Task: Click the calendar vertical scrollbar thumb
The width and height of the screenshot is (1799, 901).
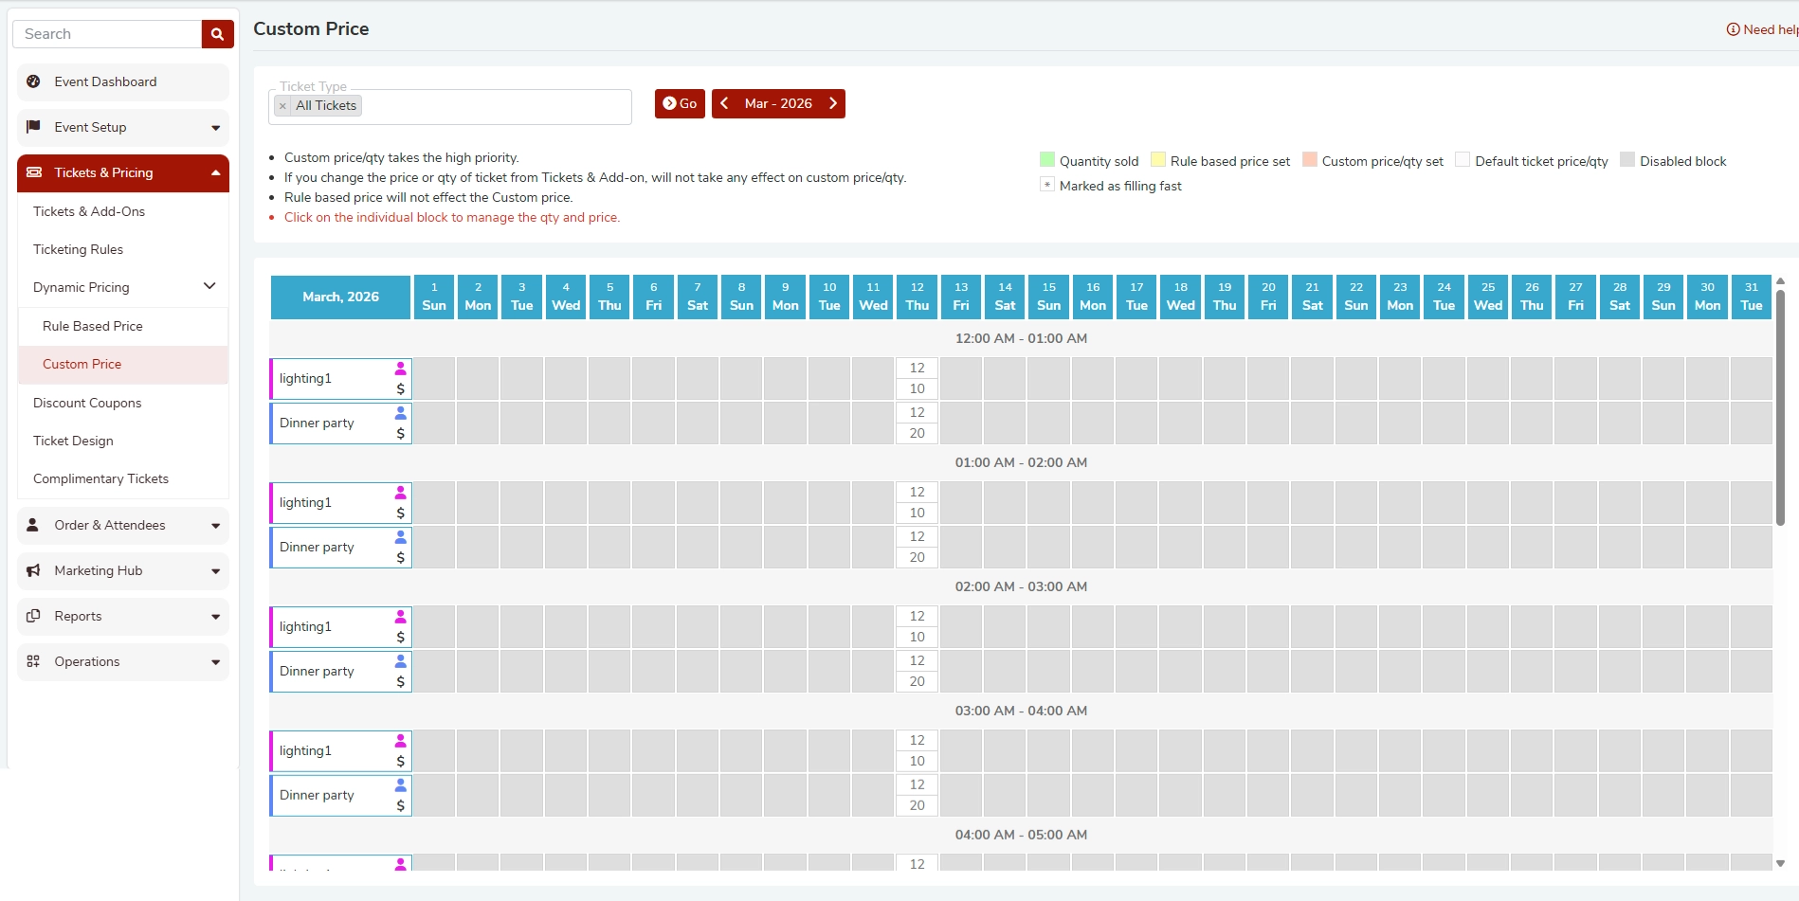Action: (x=1780, y=407)
